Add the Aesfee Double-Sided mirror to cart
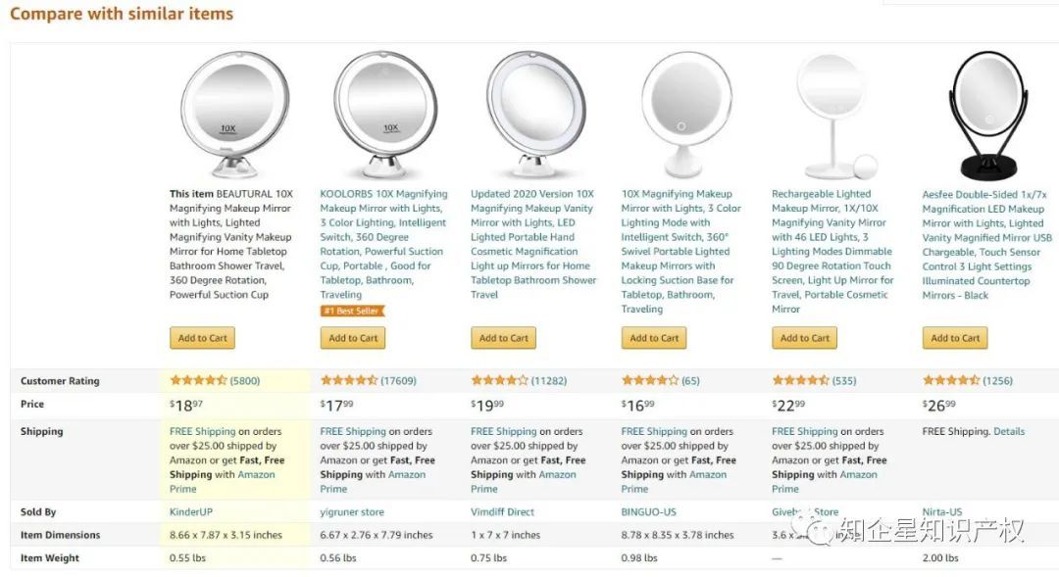Viewport: 1059px width, 577px height. pos(955,338)
